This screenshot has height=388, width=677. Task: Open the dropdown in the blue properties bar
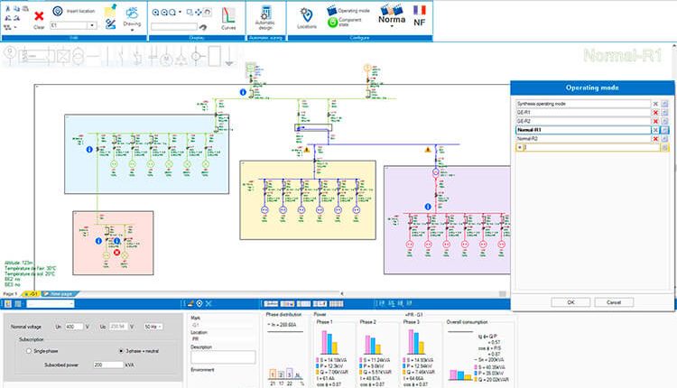click(50, 304)
